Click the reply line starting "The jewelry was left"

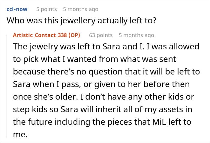click(106, 47)
